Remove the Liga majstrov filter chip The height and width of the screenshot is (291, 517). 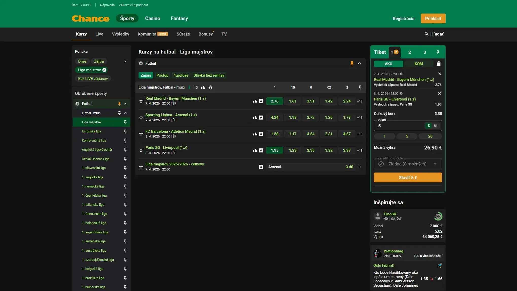(x=104, y=70)
